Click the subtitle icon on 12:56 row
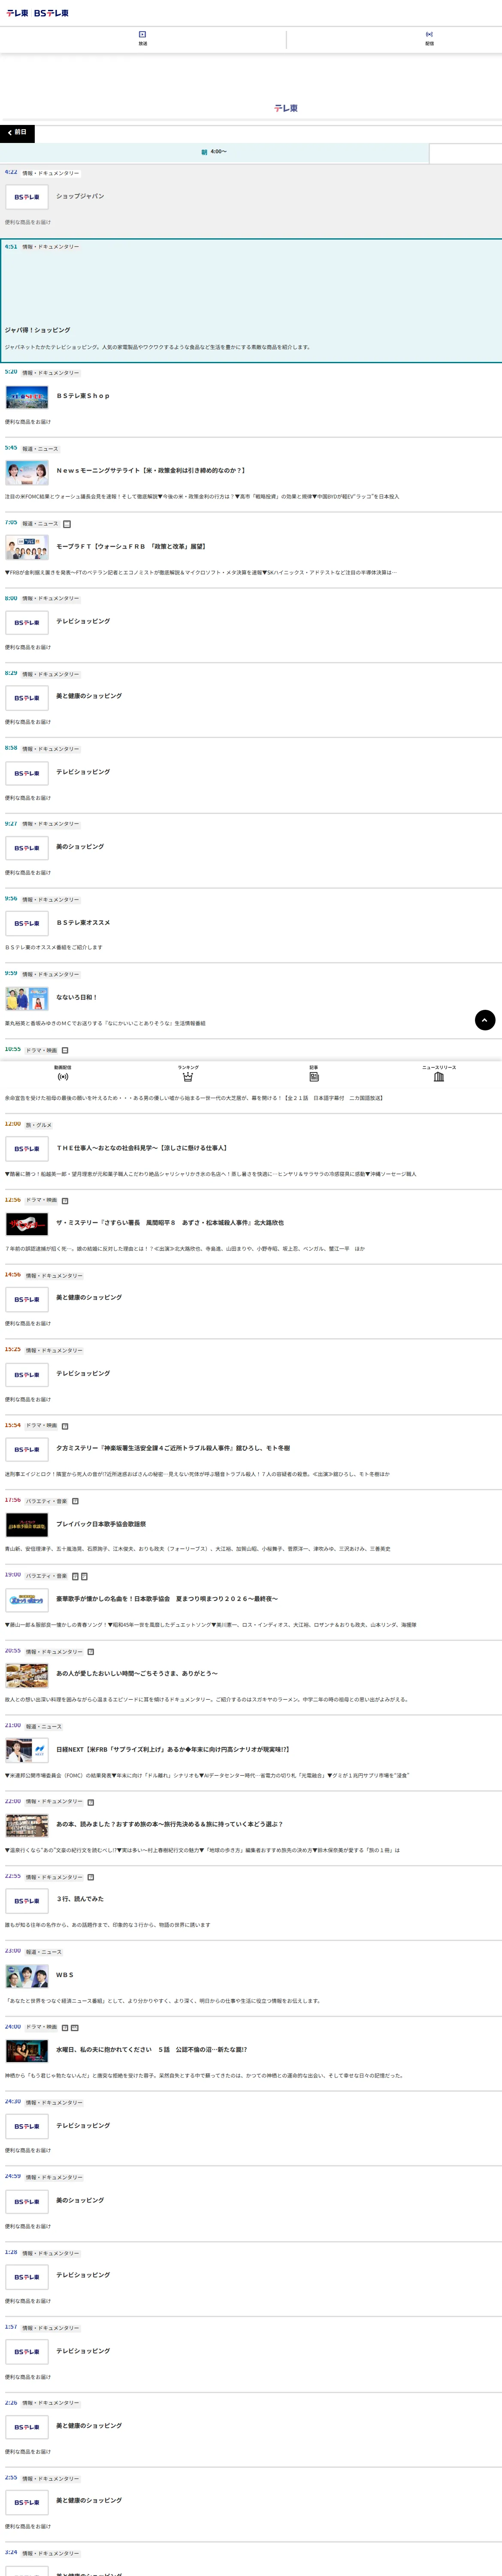The image size is (502, 2576). (65, 1200)
